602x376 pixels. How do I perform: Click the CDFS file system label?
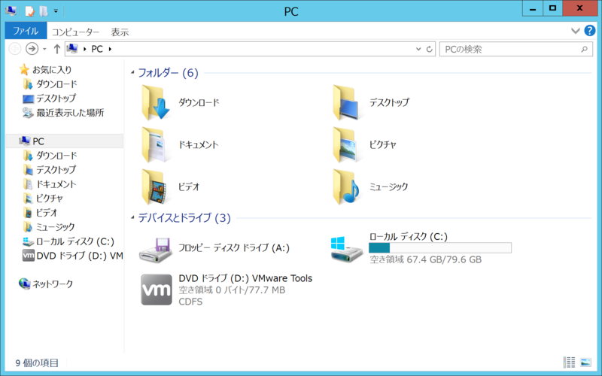pos(190,302)
